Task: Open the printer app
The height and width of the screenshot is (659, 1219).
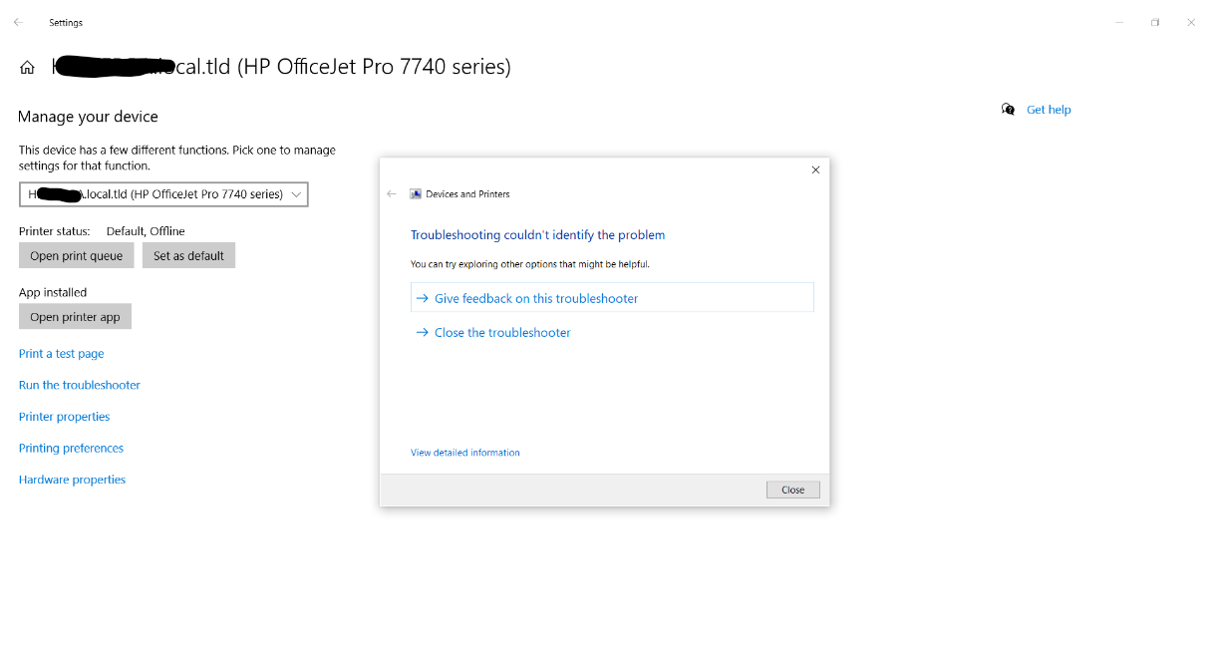Action: tap(75, 317)
